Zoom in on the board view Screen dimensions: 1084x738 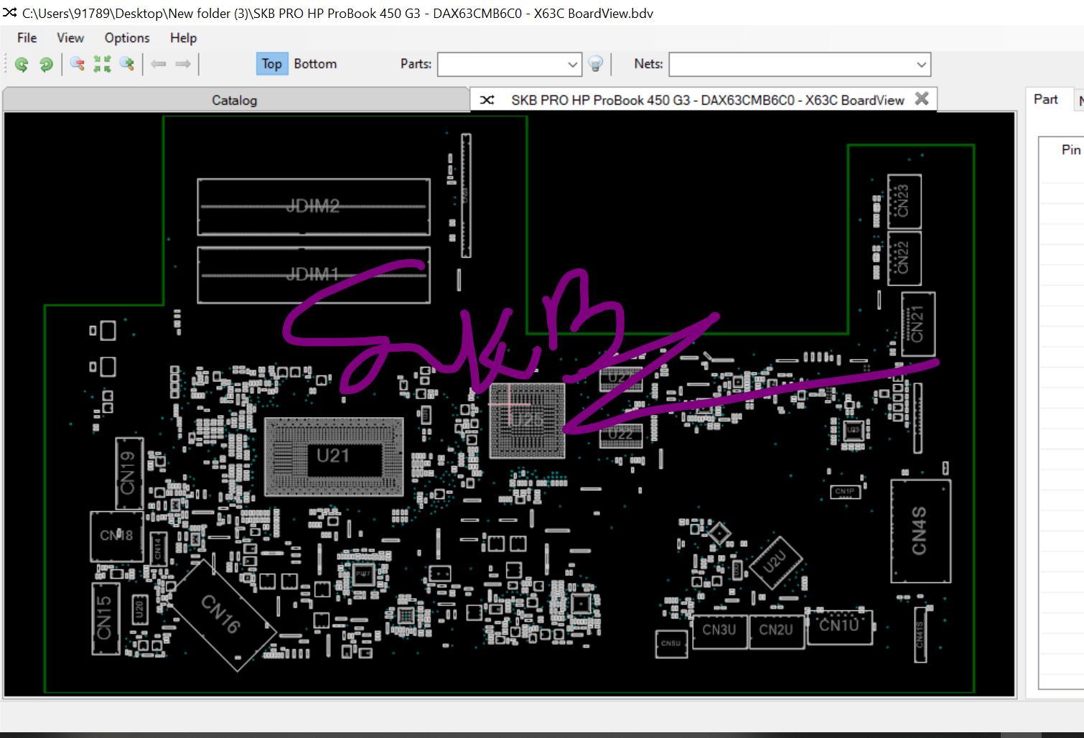pos(127,65)
